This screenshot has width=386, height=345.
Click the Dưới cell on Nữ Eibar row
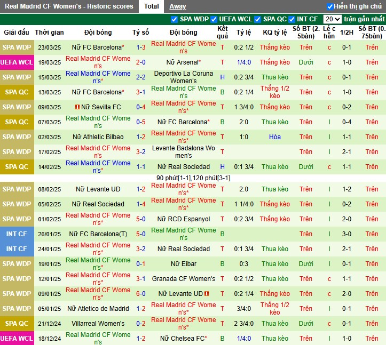click(306, 263)
